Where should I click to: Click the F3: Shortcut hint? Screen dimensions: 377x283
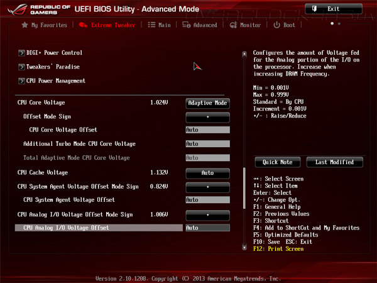(x=271, y=221)
